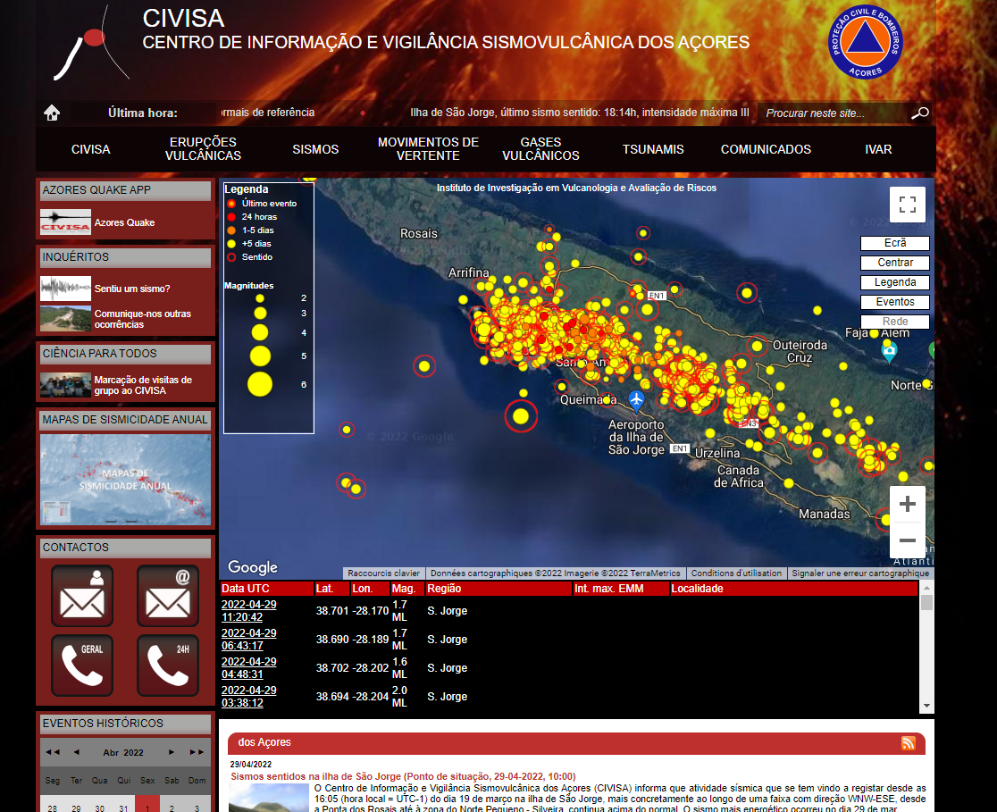Image resolution: width=997 pixels, height=812 pixels.
Task: Click in the 'Procurar neste site' search field
Action: coord(831,113)
